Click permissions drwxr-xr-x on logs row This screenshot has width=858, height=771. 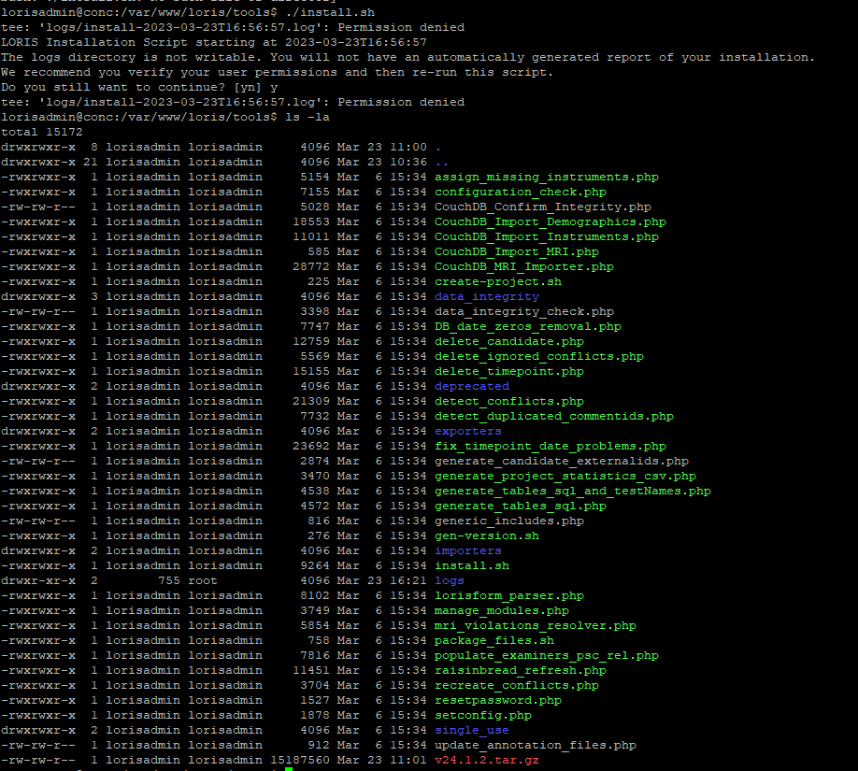click(38, 581)
